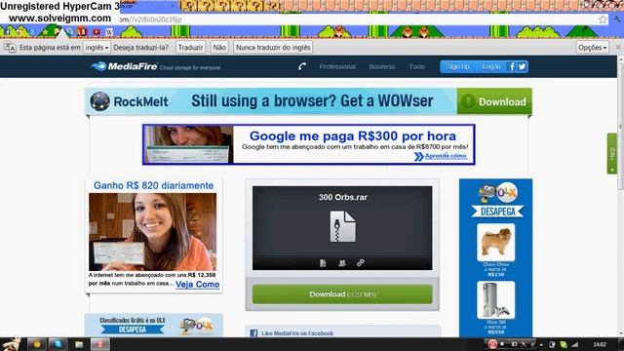The height and width of the screenshot is (351, 624).
Task: Open the file explorer folder taskbar icon
Action: pyautogui.click(x=79, y=344)
